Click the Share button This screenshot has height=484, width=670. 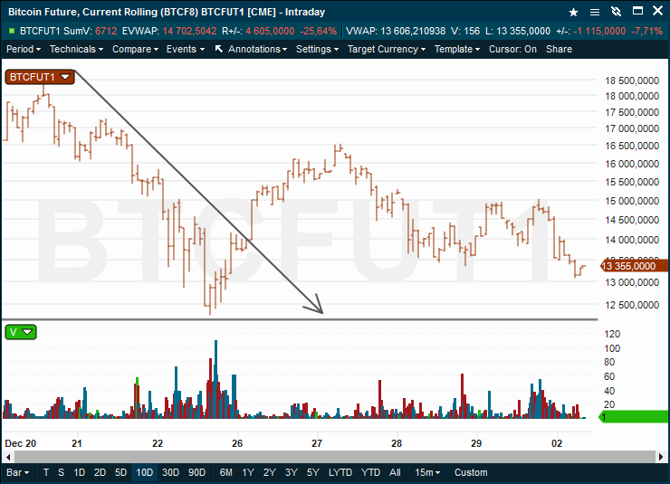(x=559, y=49)
